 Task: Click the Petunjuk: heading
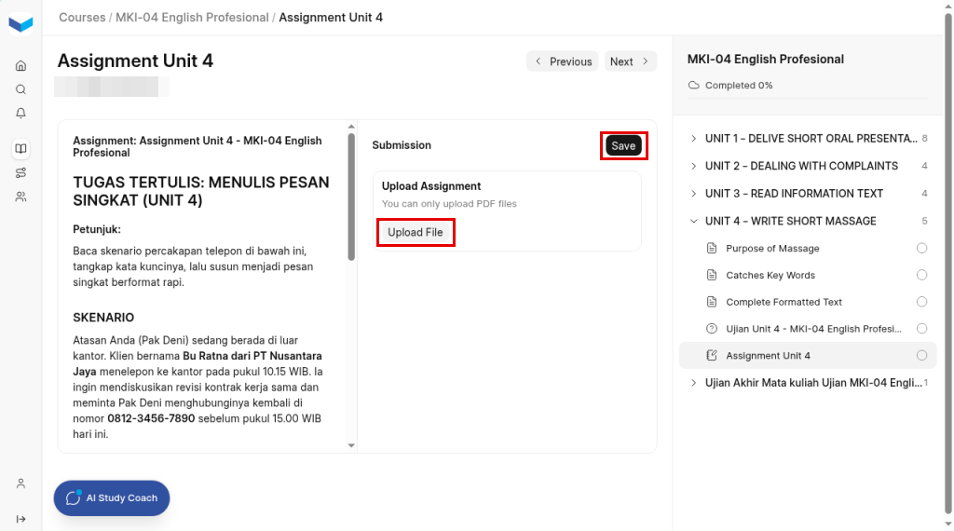point(97,229)
